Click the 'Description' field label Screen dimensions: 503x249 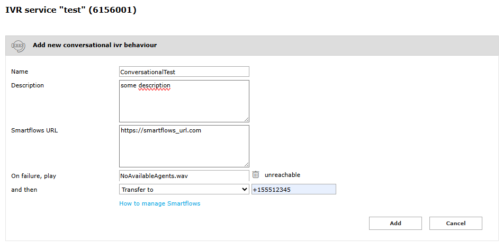[28, 85]
